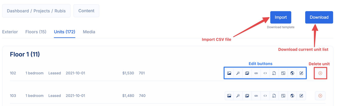337x106 pixels.
Task: Edit unit 102 with the pencil icon
Action: pos(301,73)
